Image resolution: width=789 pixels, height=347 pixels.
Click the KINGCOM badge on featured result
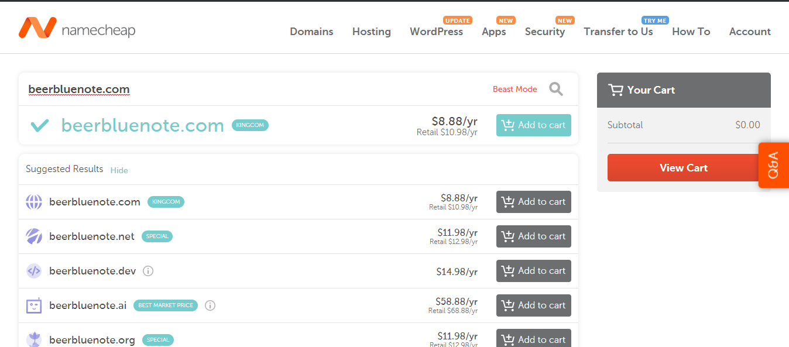251,125
